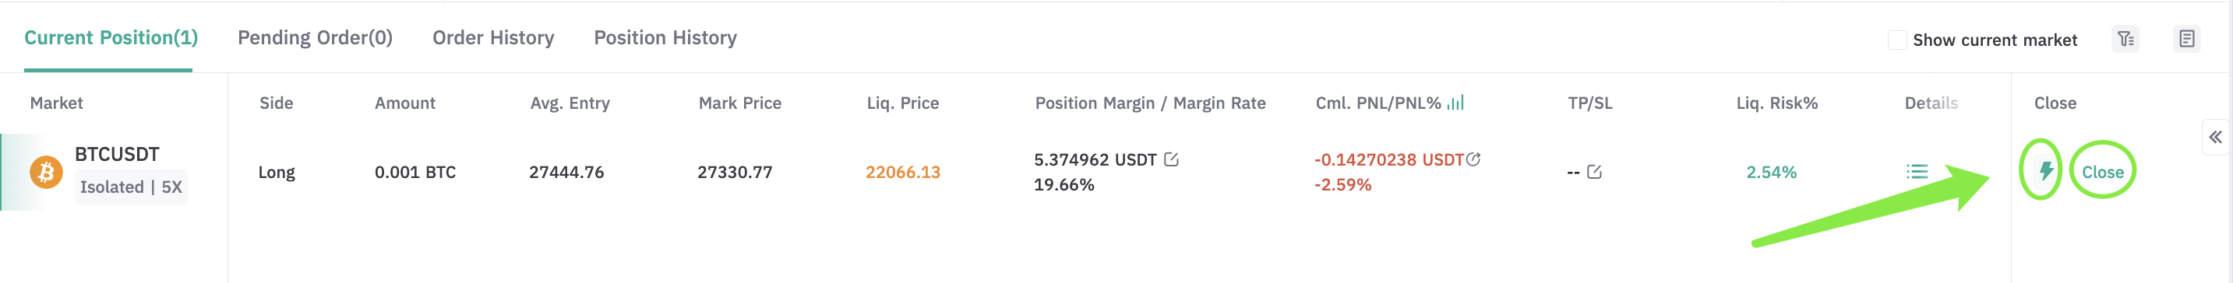This screenshot has height=283, width=2233.
Task: Click the Isolated | 5X leverage badge
Action: [x=131, y=187]
